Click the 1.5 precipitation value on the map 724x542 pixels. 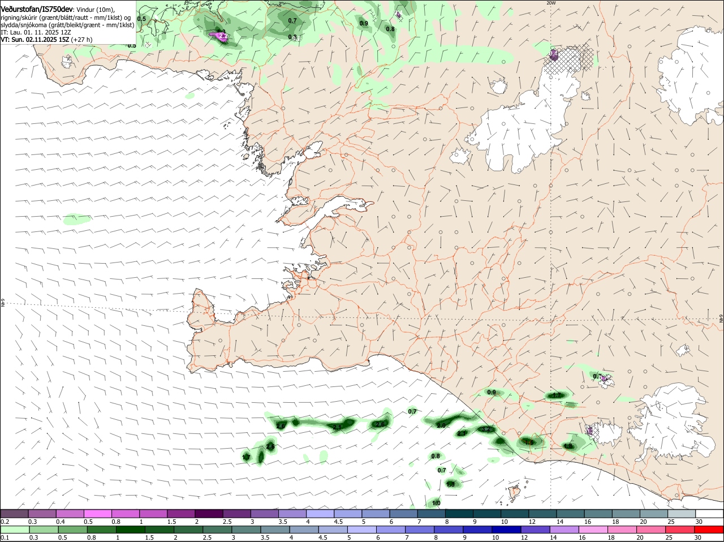pyautogui.click(x=529, y=442)
